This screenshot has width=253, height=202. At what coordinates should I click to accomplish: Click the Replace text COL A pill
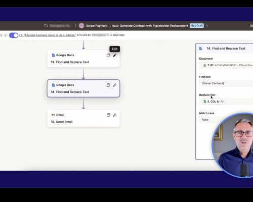tap(214, 102)
